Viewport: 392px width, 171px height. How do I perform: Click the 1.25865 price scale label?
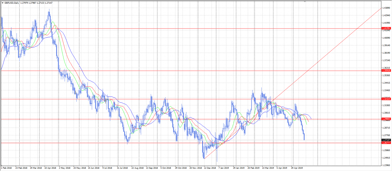click(386, 150)
